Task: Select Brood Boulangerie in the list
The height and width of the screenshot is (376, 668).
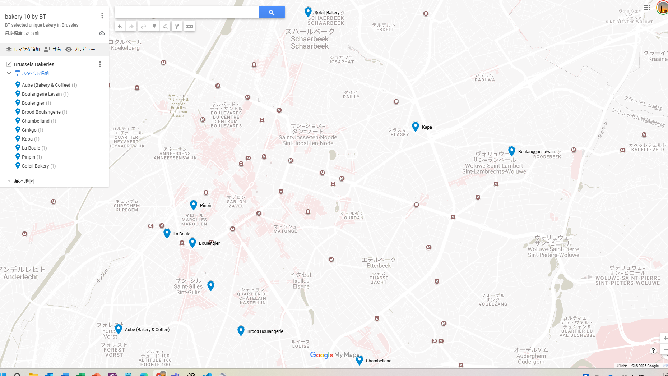Action: coord(41,112)
